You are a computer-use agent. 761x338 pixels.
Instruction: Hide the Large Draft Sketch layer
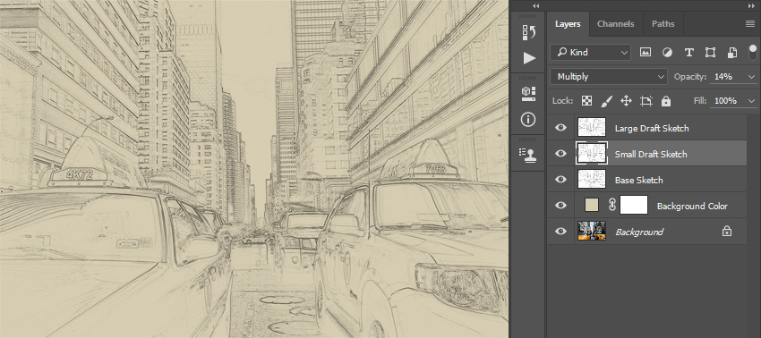[x=560, y=128]
